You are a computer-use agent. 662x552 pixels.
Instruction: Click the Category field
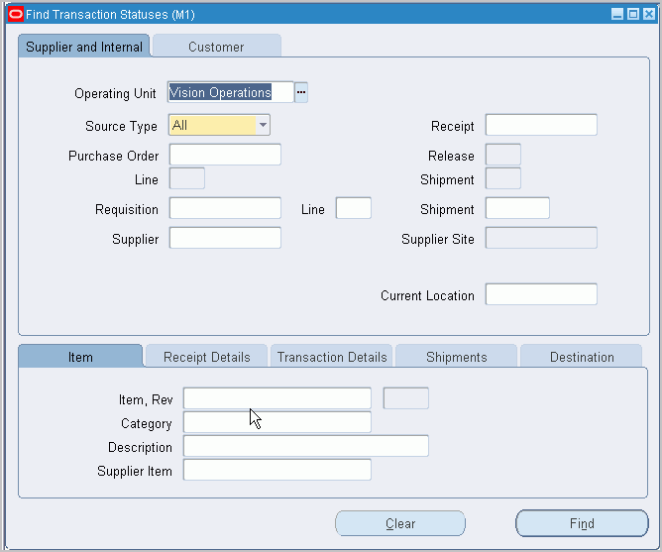coord(277,422)
